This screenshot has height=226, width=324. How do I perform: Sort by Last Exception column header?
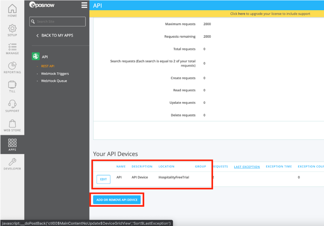247,167
